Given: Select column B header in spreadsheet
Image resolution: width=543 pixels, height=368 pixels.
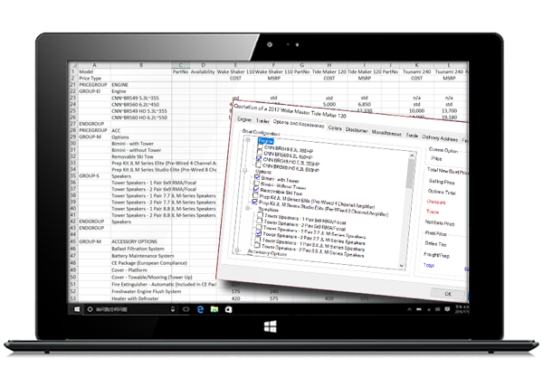Looking at the screenshot, I should pos(141,65).
